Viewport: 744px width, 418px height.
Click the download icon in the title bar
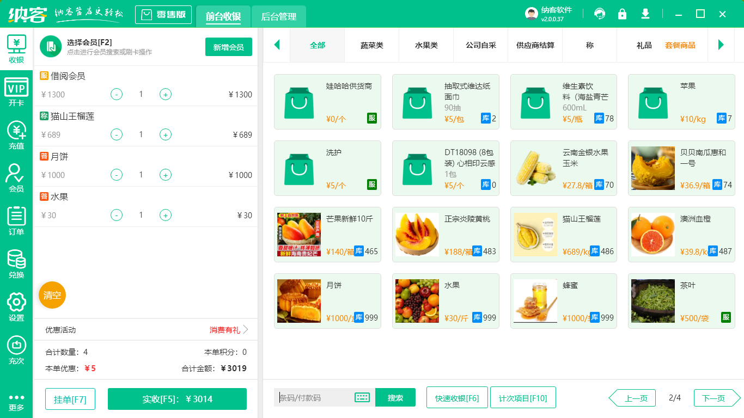[x=645, y=14]
